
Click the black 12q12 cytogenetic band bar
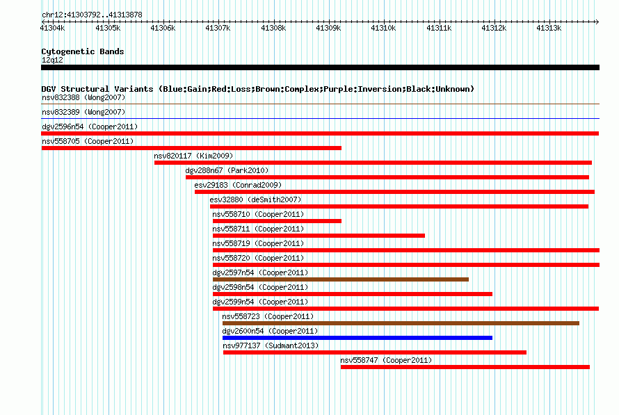pyautogui.click(x=320, y=67)
